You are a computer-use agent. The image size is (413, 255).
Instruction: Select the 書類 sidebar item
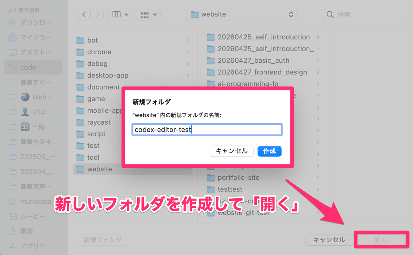pos(33,231)
